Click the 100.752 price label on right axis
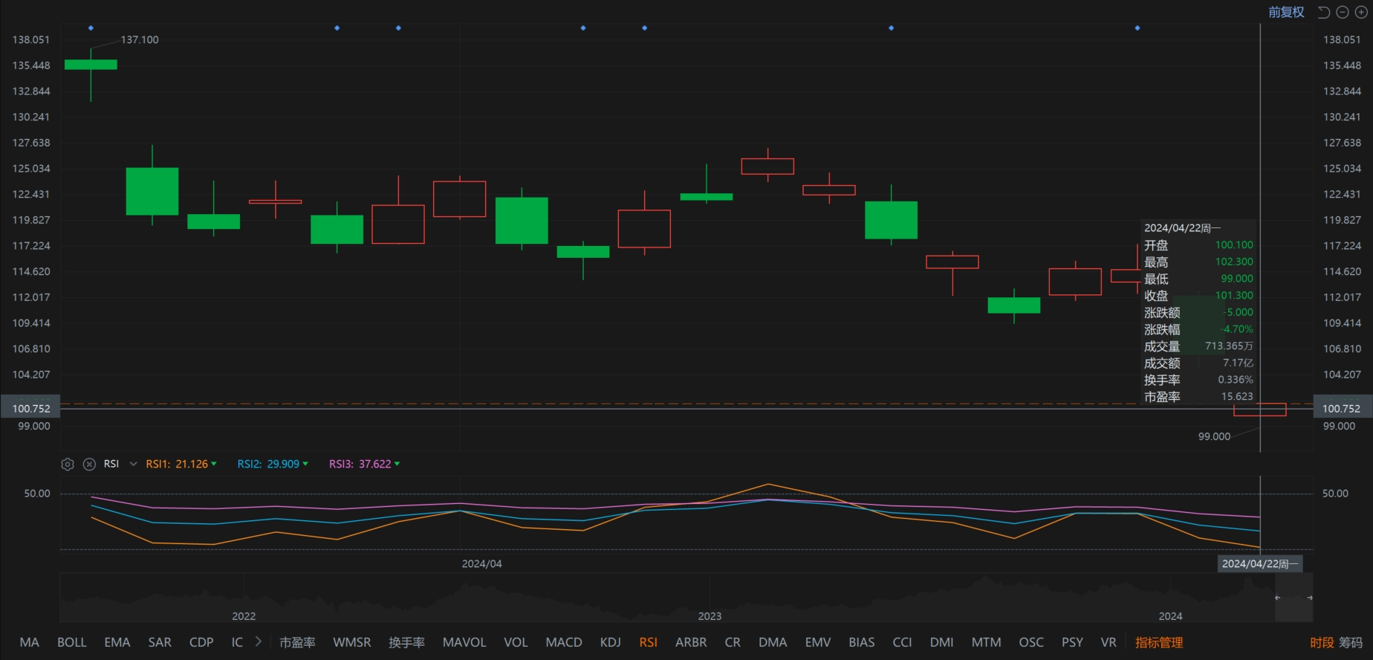Screen dimensions: 1373x660 (x=1341, y=409)
